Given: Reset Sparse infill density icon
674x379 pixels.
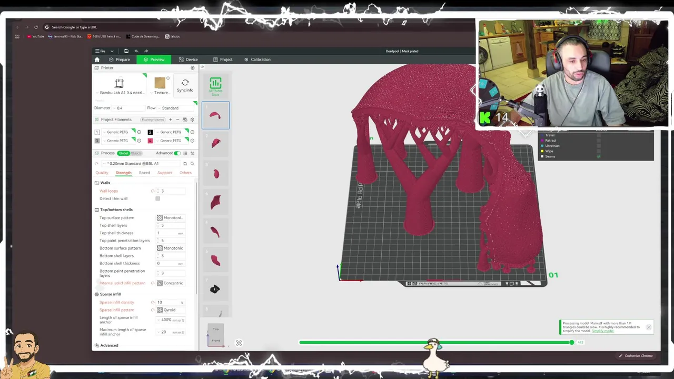Looking at the screenshot, I should [x=153, y=302].
